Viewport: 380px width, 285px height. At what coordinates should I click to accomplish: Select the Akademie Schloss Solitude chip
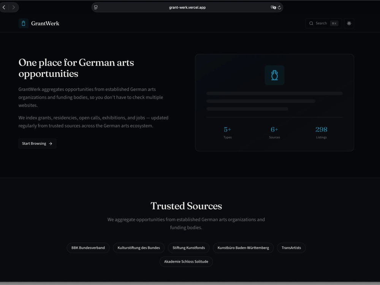[186, 261]
